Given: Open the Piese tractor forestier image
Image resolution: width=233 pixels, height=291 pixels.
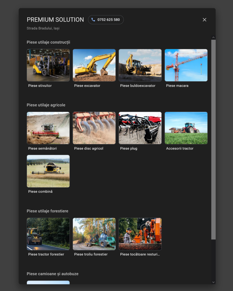Looking at the screenshot, I should coord(48,234).
